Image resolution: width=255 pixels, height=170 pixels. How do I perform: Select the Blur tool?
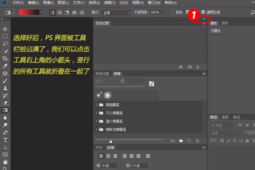pyautogui.click(x=5, y=118)
